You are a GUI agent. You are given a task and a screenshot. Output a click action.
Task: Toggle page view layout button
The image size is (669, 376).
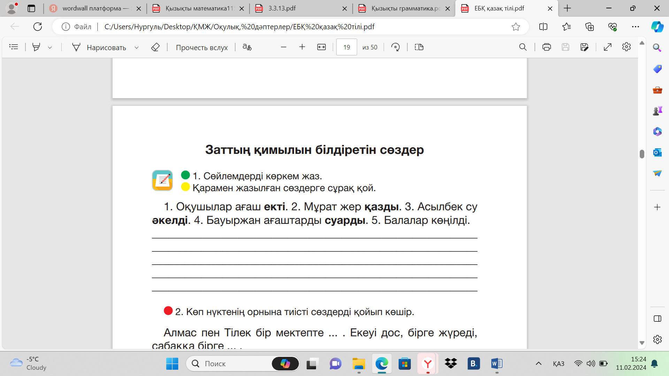[419, 47]
